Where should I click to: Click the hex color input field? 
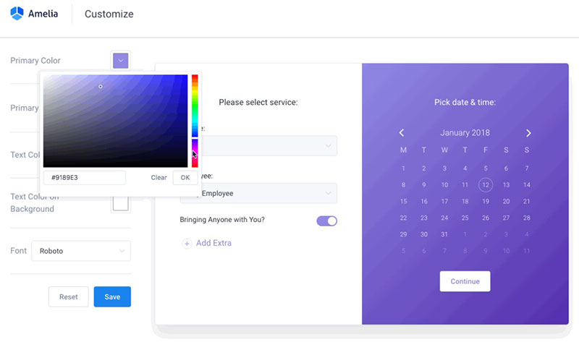(85, 177)
